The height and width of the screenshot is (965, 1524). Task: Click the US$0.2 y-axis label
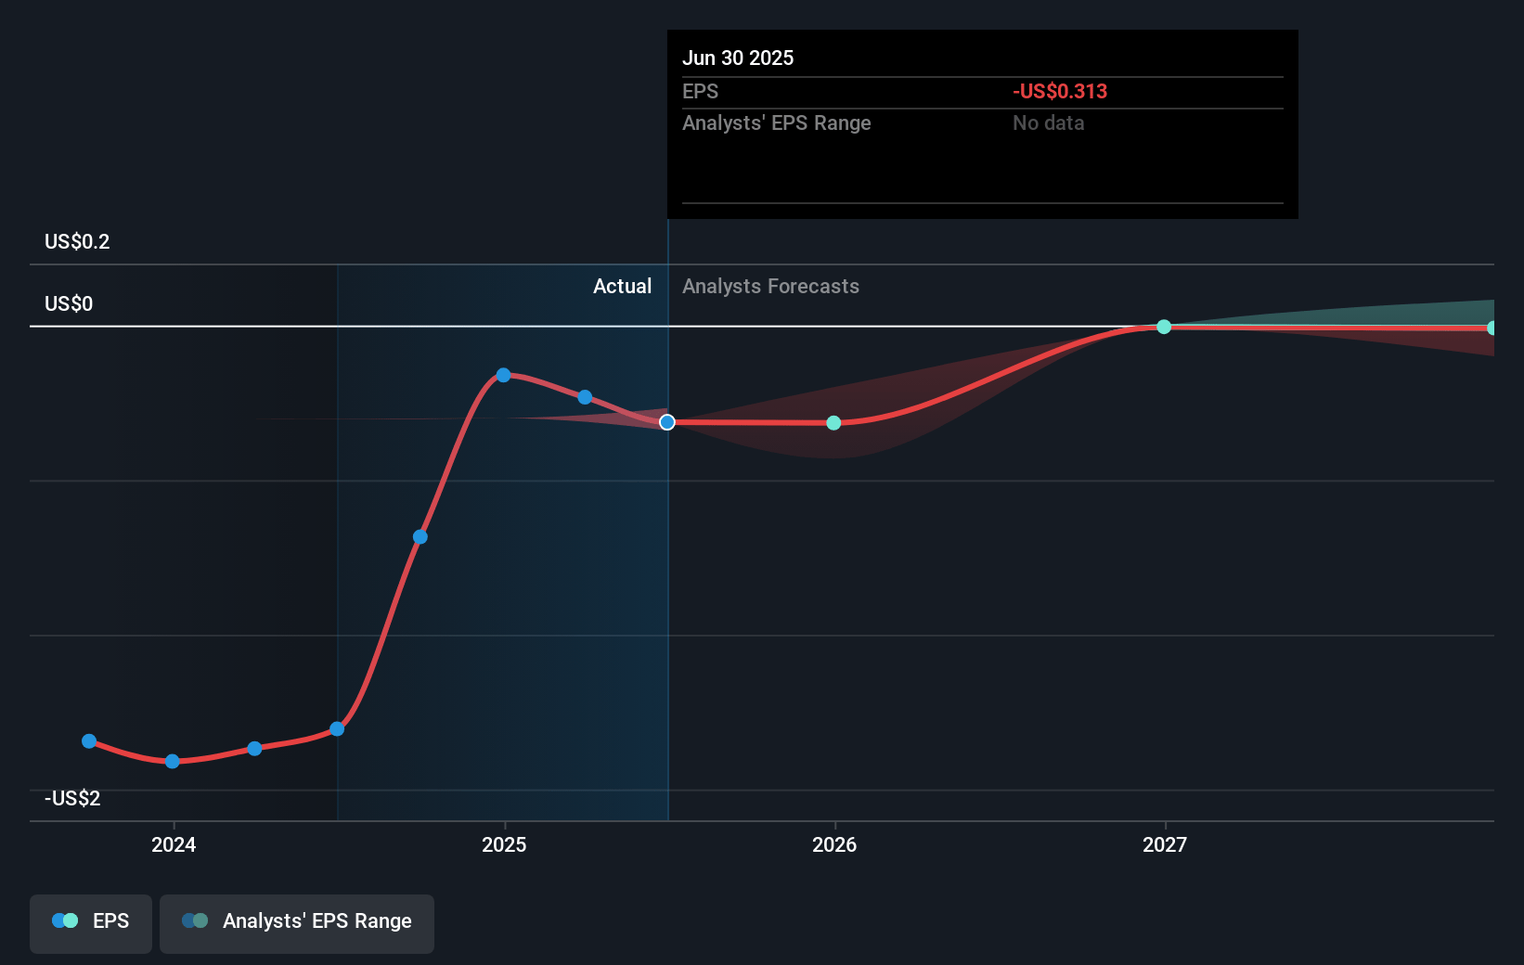[77, 242]
